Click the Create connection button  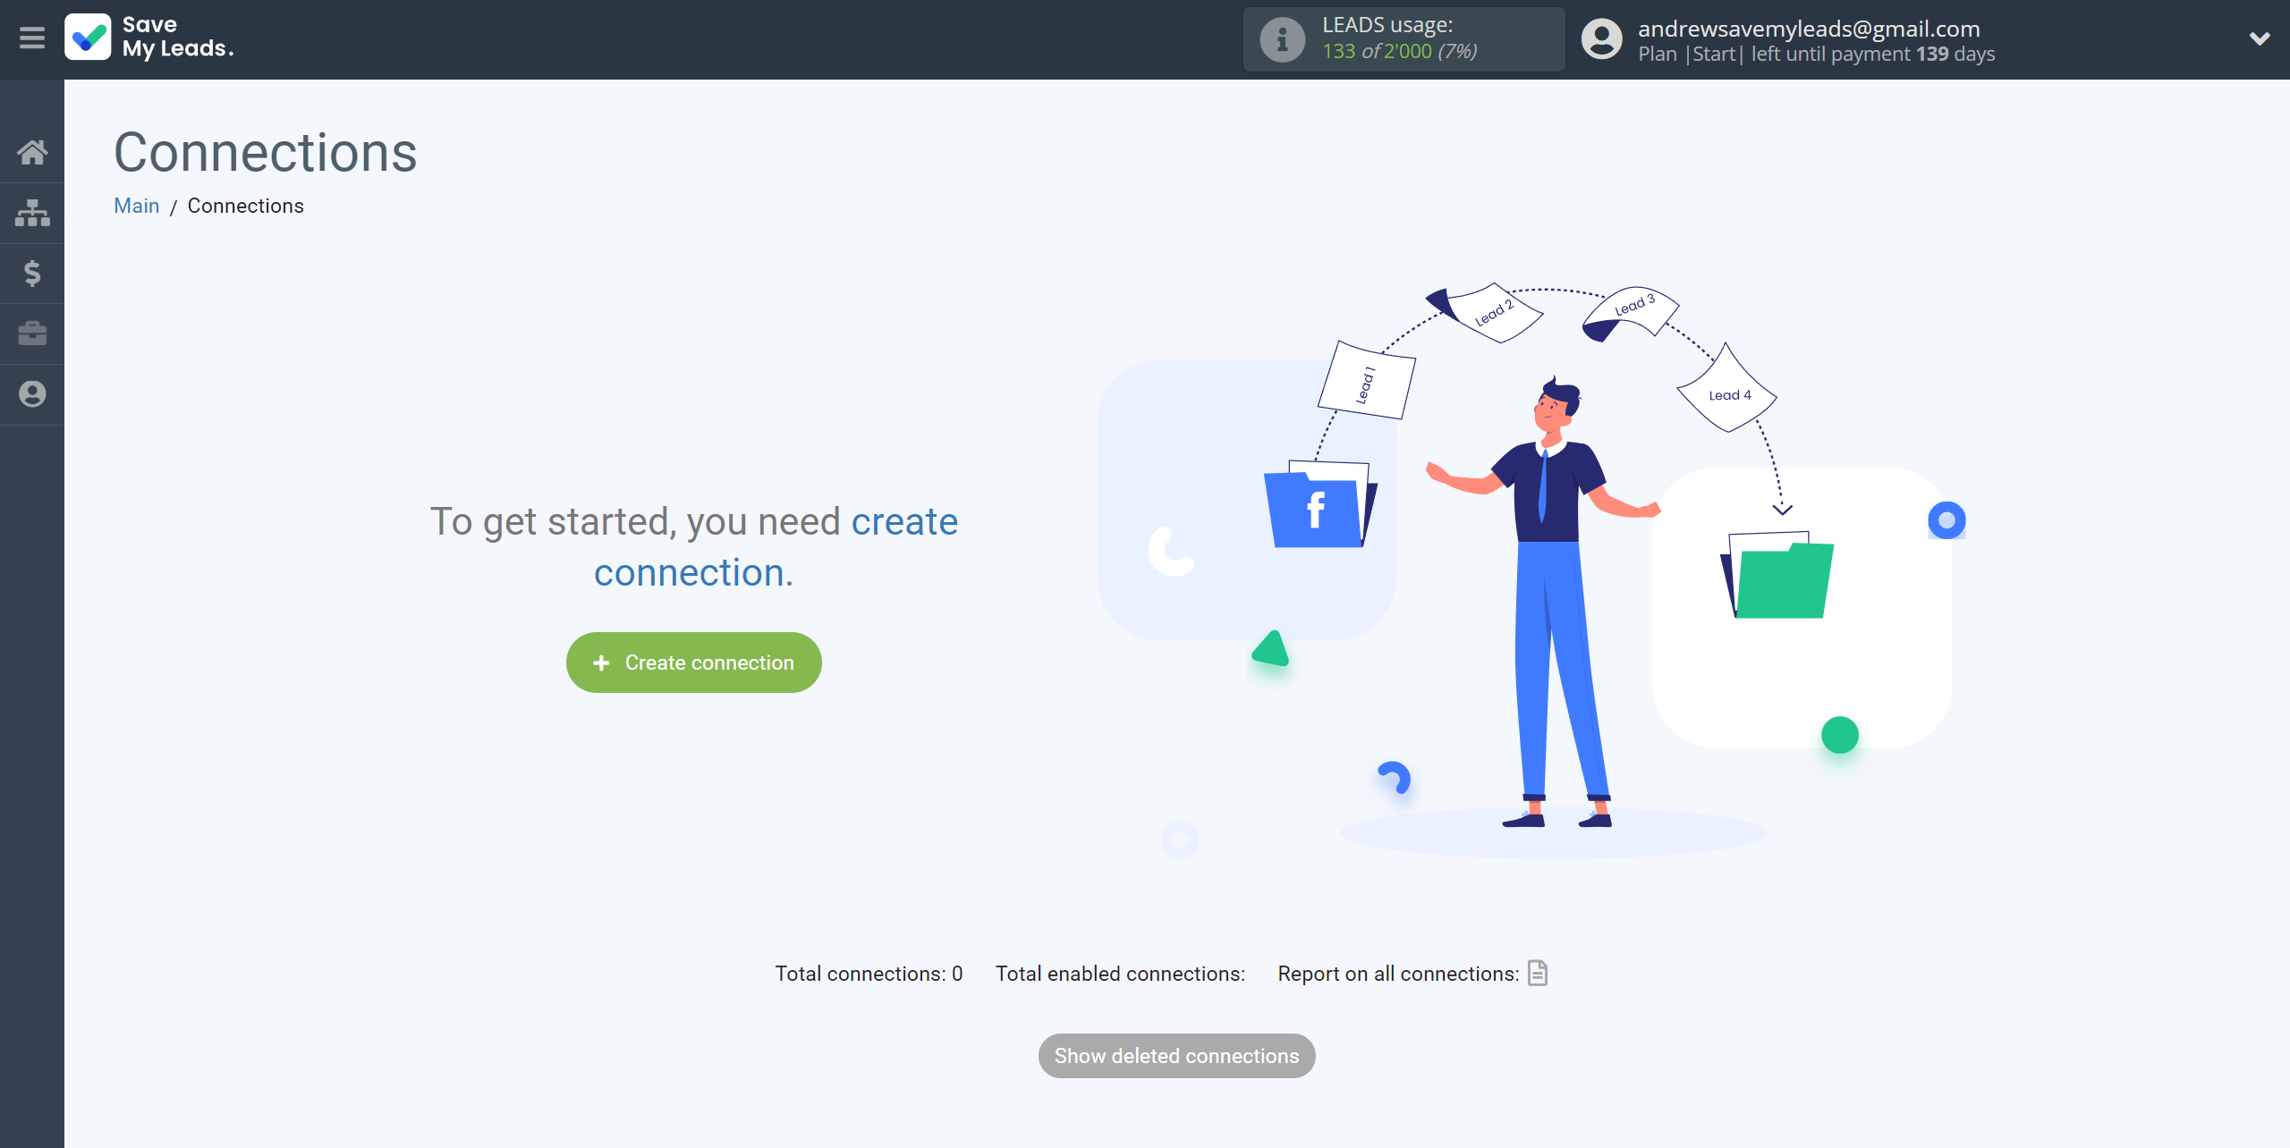(x=692, y=663)
